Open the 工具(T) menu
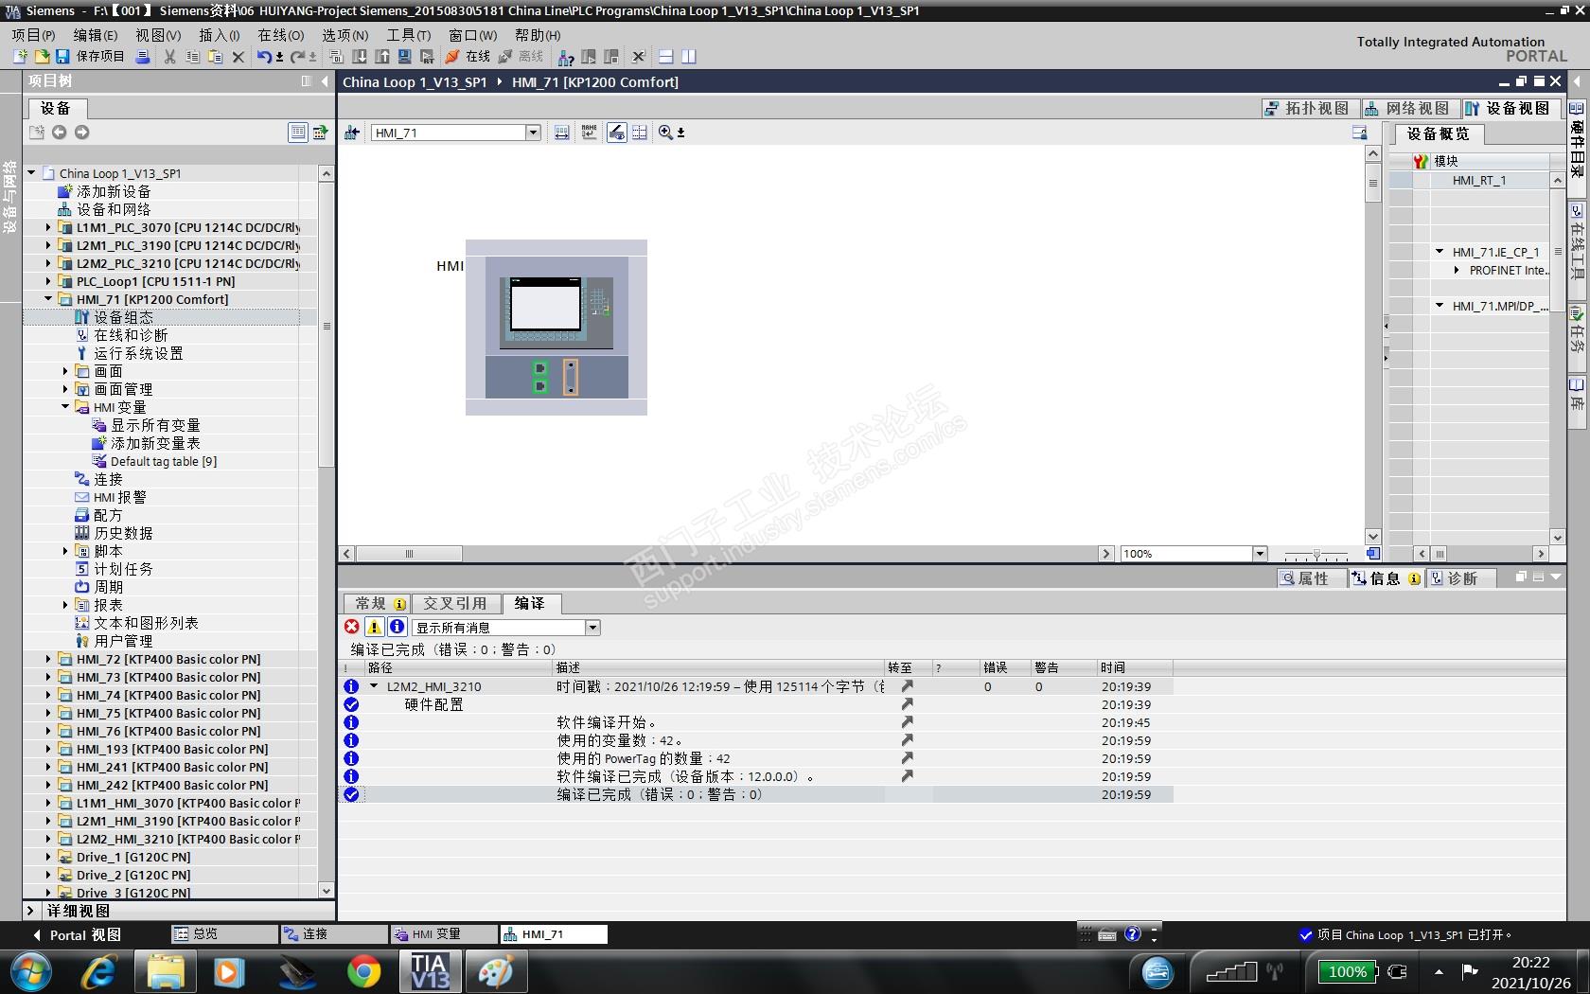The width and height of the screenshot is (1590, 994). (x=408, y=35)
